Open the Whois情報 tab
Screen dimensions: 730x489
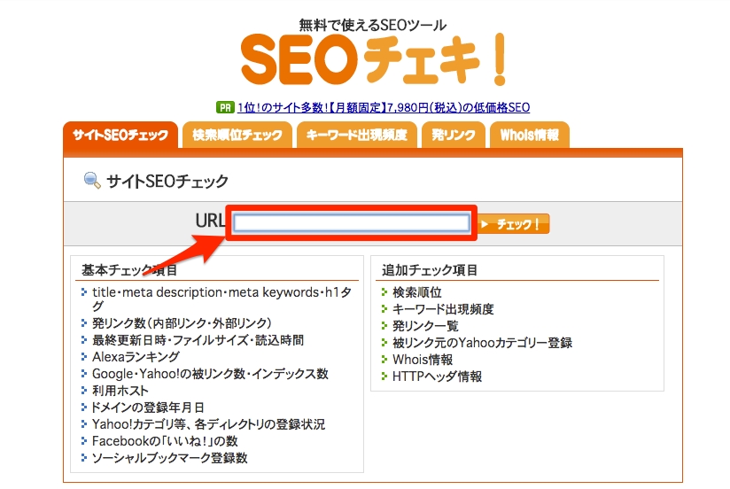pyautogui.click(x=530, y=135)
